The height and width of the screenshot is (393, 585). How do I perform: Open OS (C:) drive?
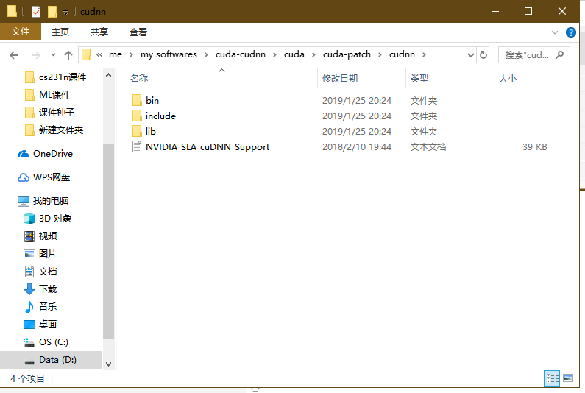(46, 342)
